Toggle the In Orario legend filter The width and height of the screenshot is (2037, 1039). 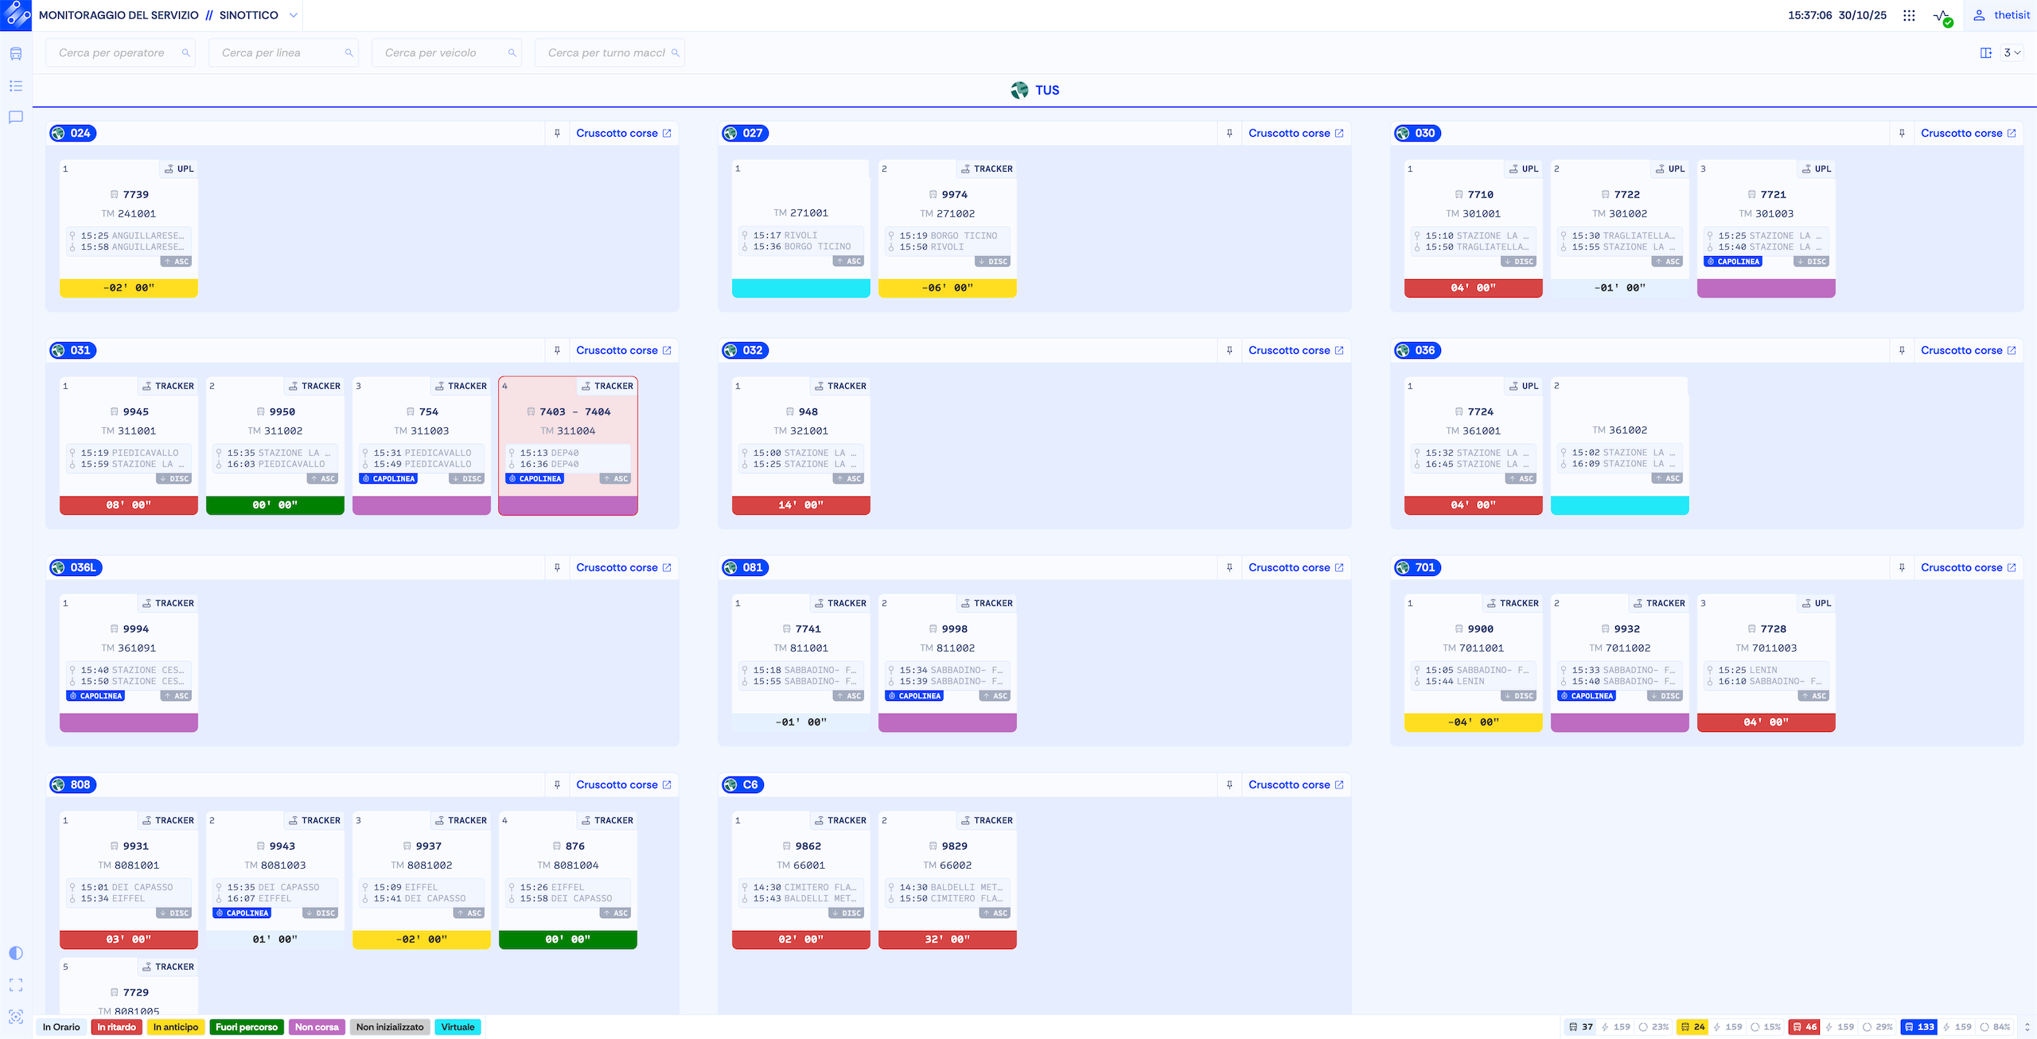61,1027
